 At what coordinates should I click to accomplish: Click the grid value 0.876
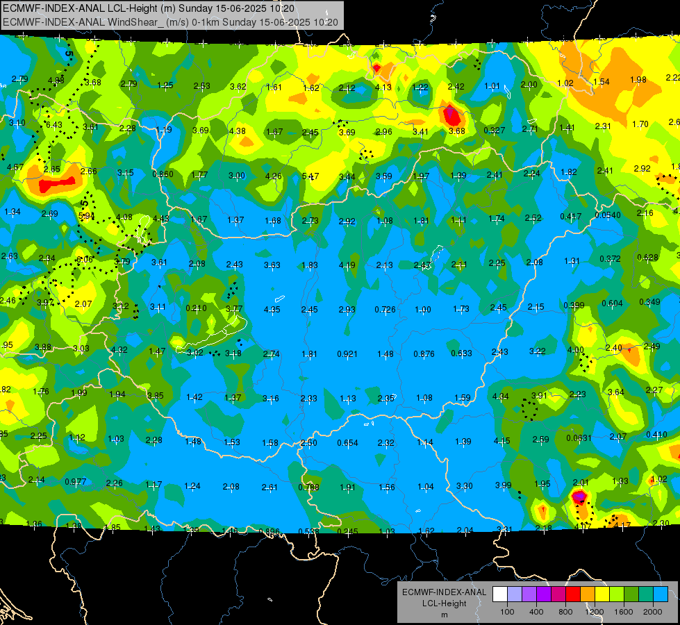point(424,353)
